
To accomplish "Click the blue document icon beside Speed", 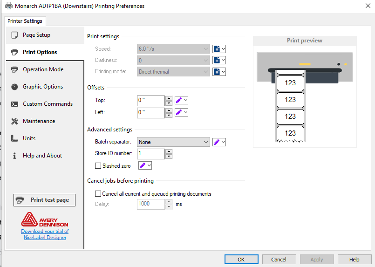I will pos(217,49).
